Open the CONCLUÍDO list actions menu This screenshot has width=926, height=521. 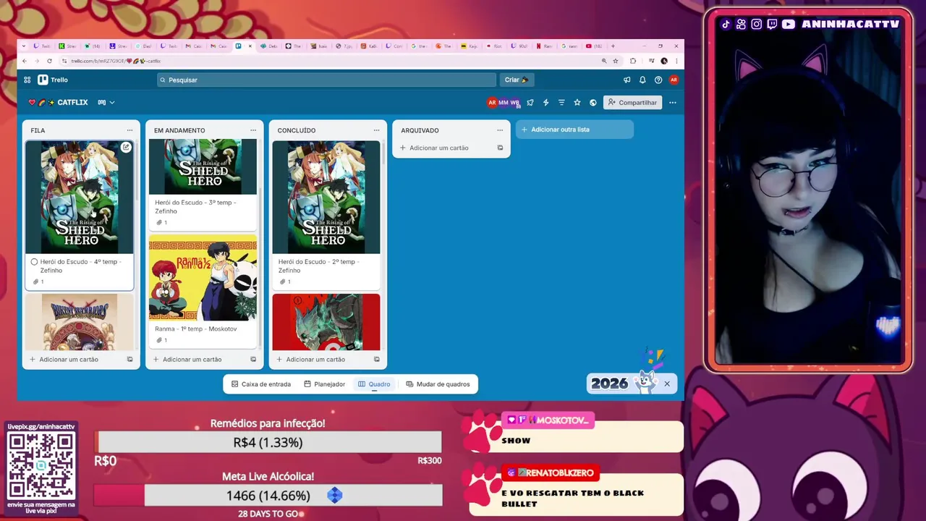(376, 130)
